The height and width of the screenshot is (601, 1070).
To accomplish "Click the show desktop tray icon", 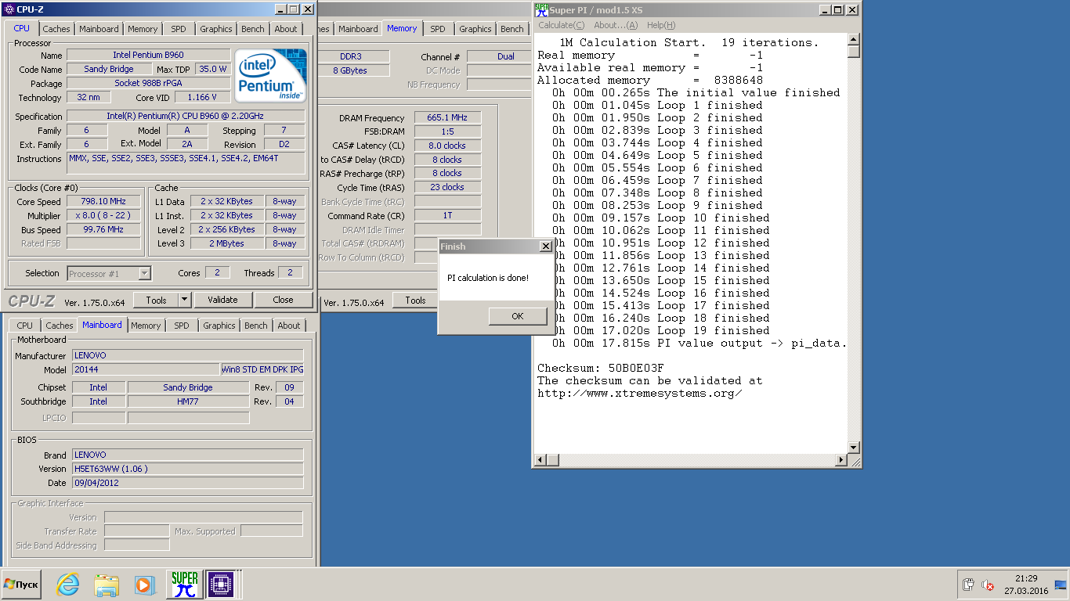I will [1061, 585].
